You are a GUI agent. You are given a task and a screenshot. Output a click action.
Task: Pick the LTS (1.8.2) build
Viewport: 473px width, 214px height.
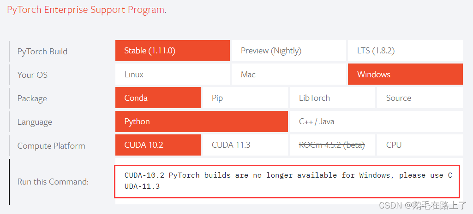point(405,51)
